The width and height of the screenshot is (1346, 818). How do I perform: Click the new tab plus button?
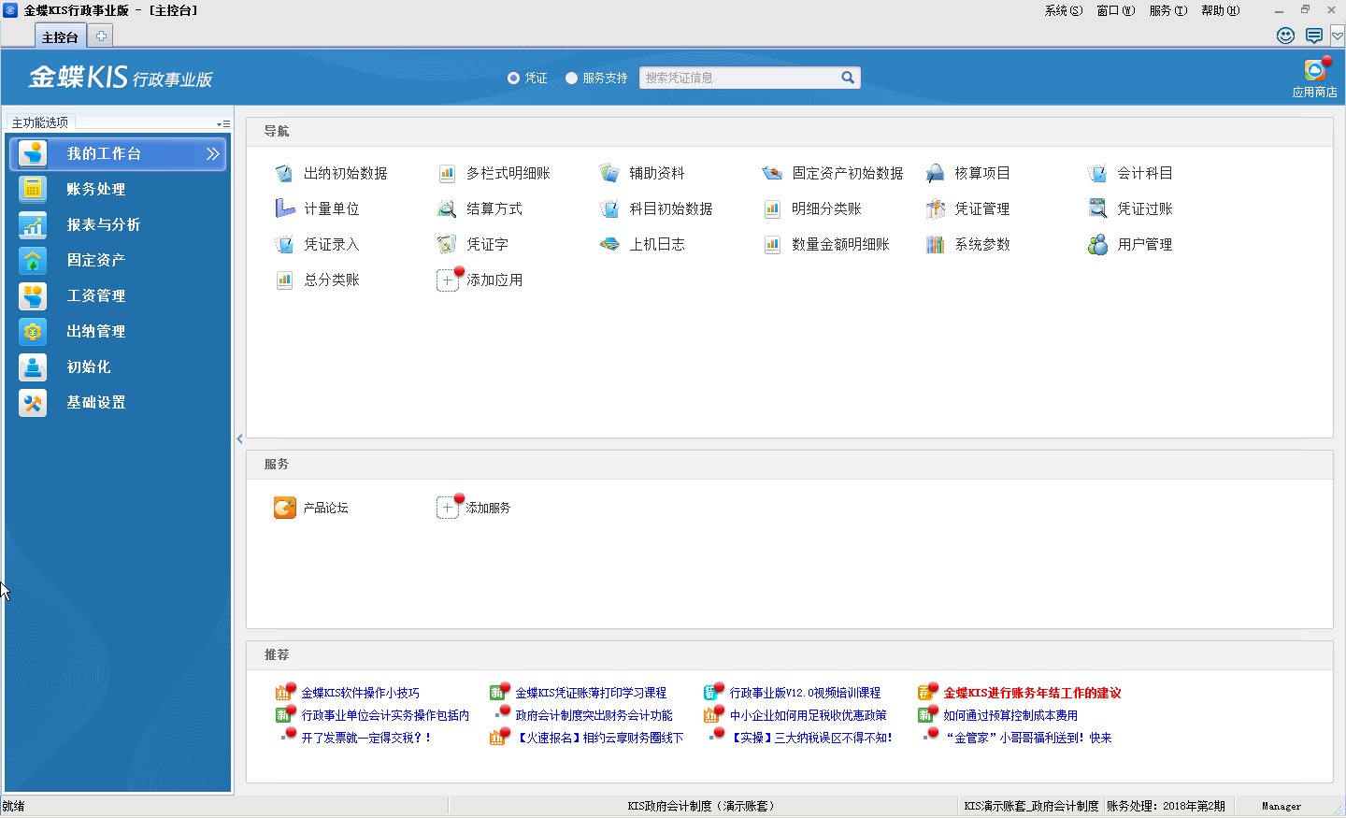[101, 36]
